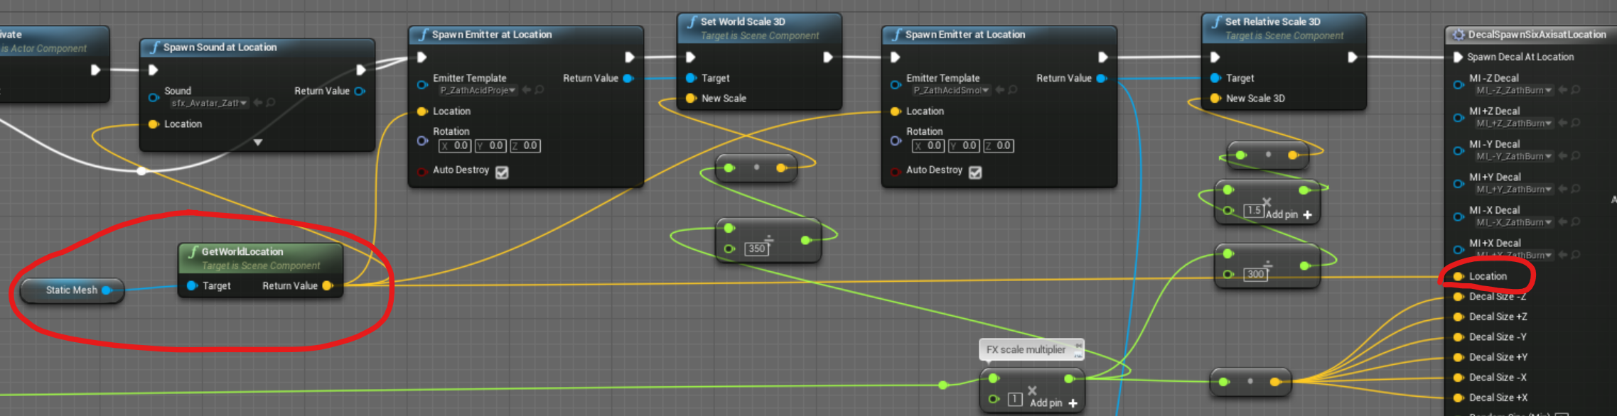Click the Decal Size +Y input pin
Screen dimensions: 1617x416
click(1458, 357)
